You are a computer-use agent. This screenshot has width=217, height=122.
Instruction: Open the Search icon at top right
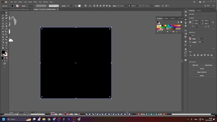194,2
